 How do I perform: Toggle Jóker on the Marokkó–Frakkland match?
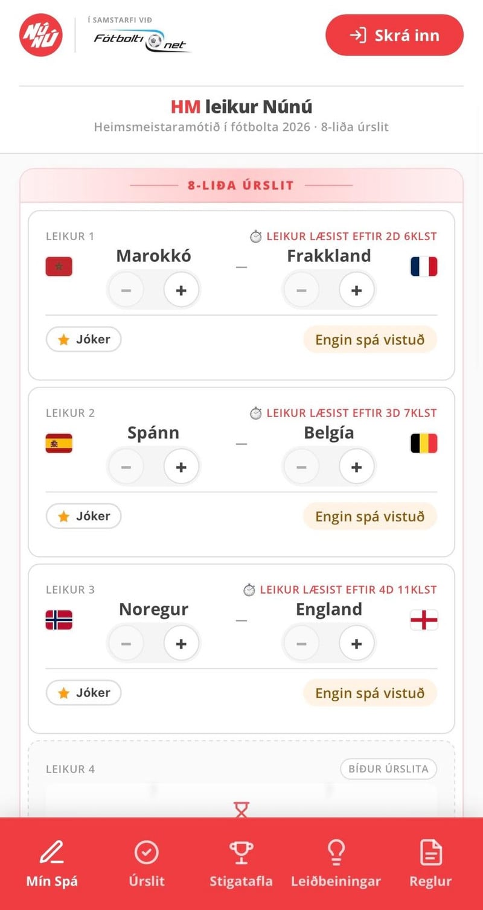(84, 339)
